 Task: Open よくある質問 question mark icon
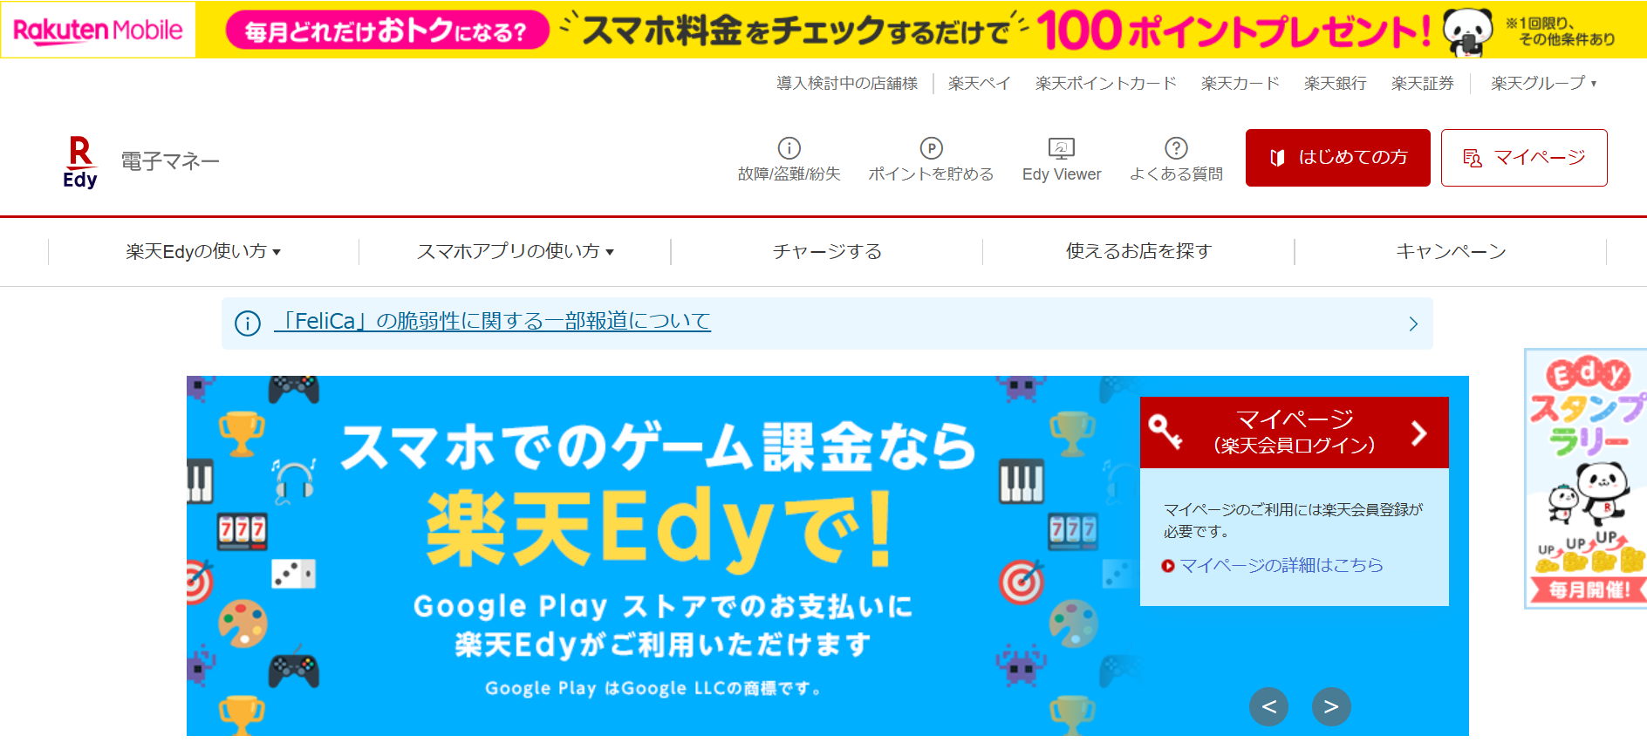click(1176, 148)
